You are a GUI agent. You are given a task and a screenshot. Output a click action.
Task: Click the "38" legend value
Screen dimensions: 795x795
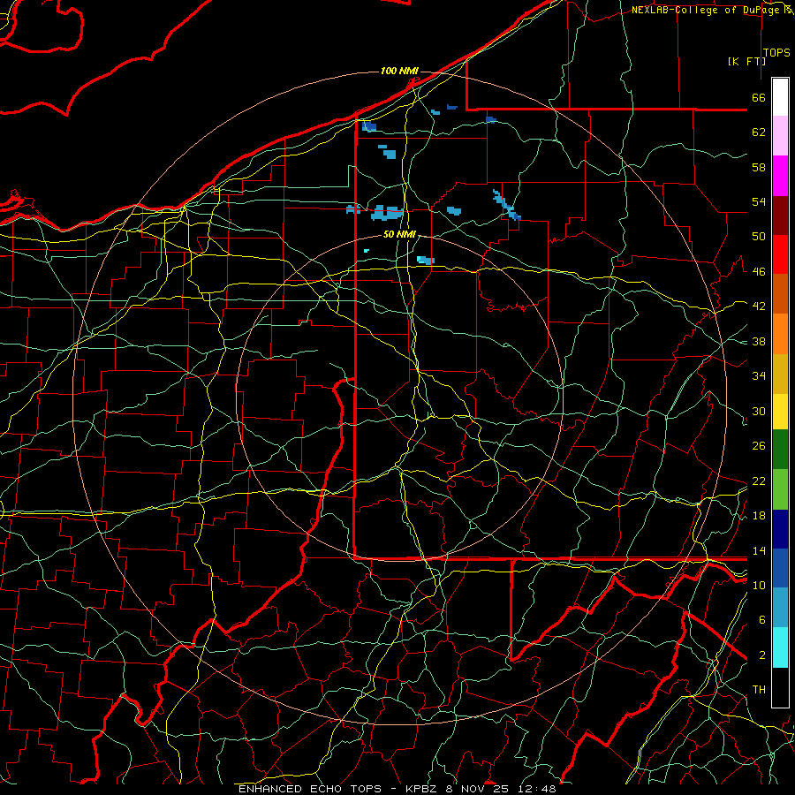click(x=759, y=341)
